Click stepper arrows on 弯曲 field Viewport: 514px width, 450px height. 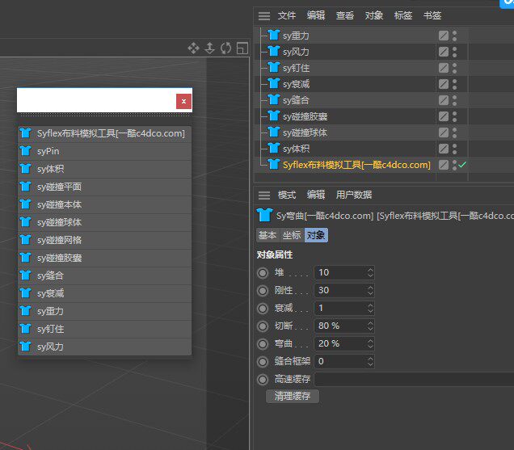pos(370,343)
